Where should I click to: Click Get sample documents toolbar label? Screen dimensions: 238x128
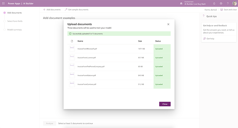tap(78, 9)
